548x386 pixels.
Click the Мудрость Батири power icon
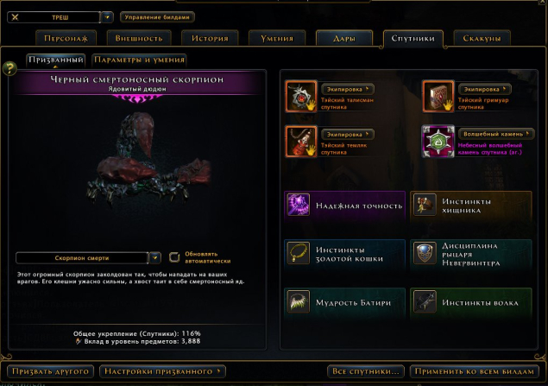coord(298,301)
